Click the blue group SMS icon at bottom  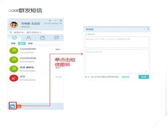13,106
